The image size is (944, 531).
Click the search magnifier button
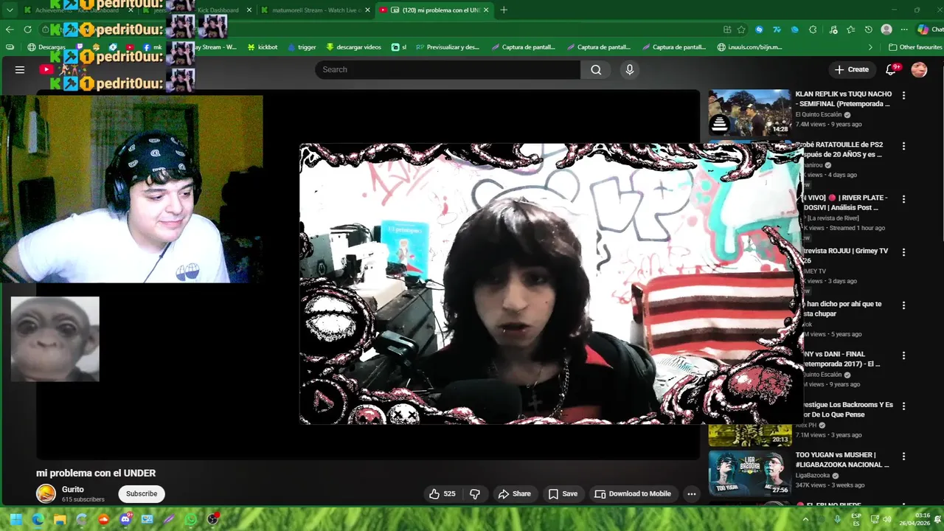click(x=596, y=69)
